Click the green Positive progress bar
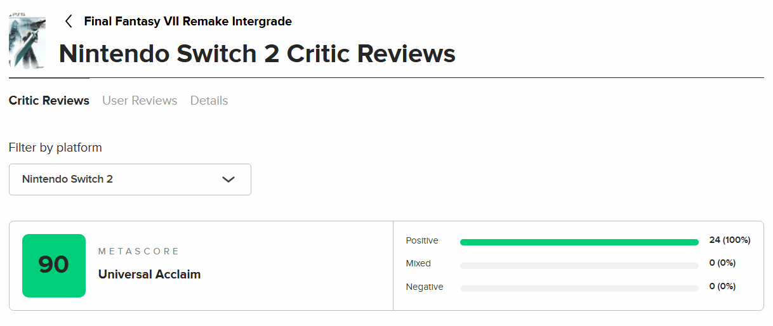The image size is (773, 326). pyautogui.click(x=579, y=242)
